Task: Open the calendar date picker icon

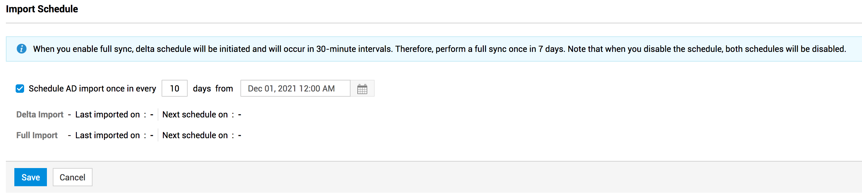Action: point(362,89)
